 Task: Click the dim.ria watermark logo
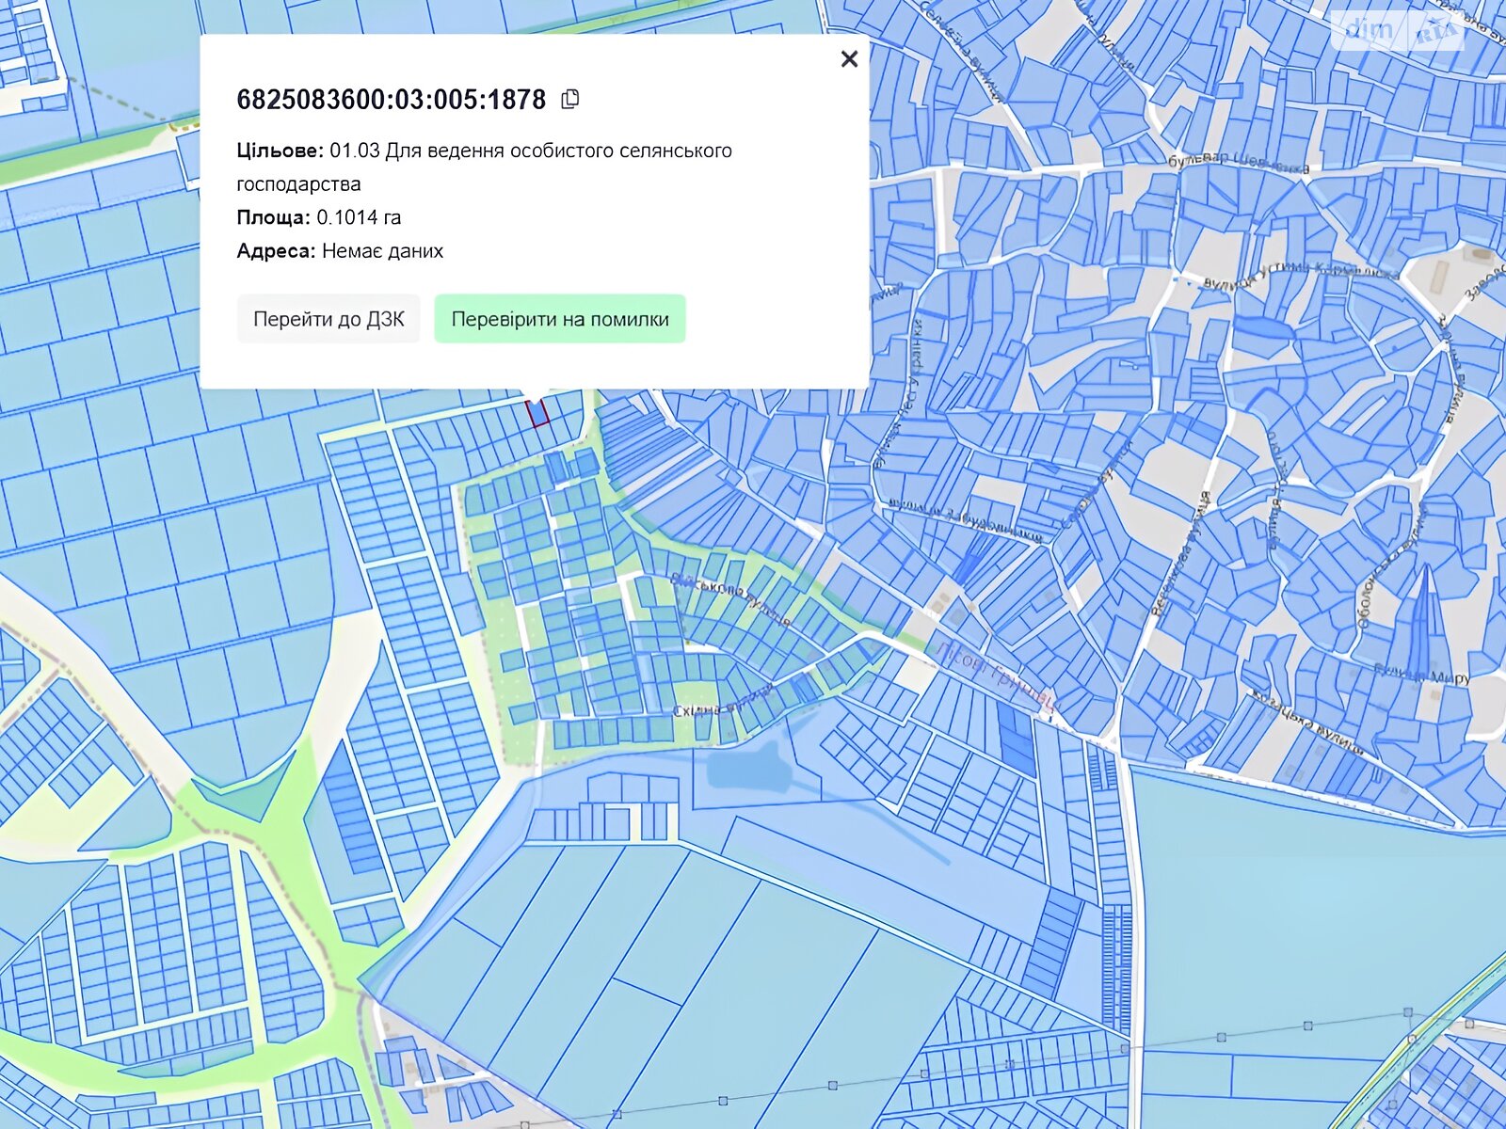[1400, 30]
